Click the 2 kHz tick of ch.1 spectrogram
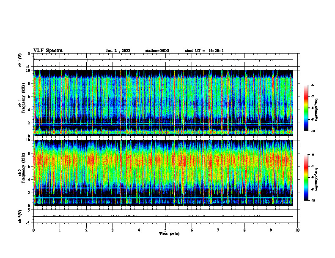Viewport: 335px width, 258px height. 30,123
